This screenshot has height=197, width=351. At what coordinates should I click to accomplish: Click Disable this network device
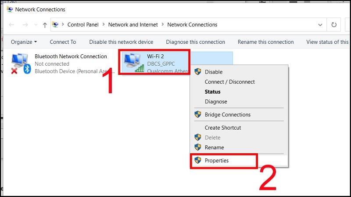point(121,42)
